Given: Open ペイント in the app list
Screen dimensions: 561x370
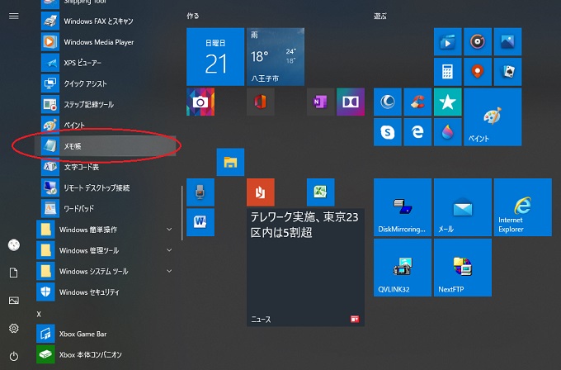Looking at the screenshot, I should click(106, 126).
